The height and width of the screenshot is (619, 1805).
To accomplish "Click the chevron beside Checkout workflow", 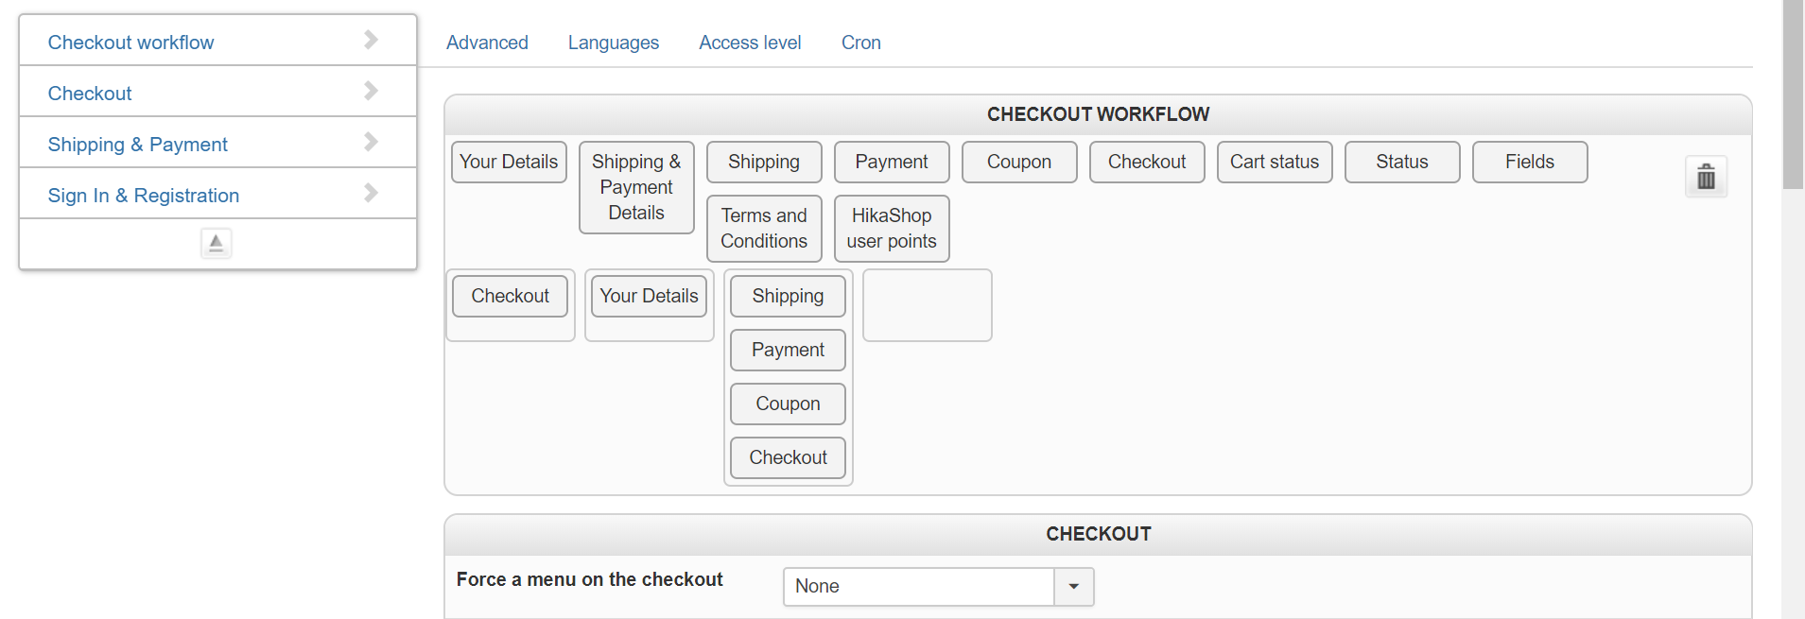I will coord(371,40).
